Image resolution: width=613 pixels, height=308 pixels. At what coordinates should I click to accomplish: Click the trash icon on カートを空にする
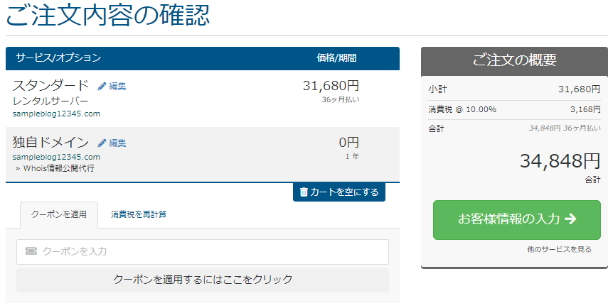(304, 192)
